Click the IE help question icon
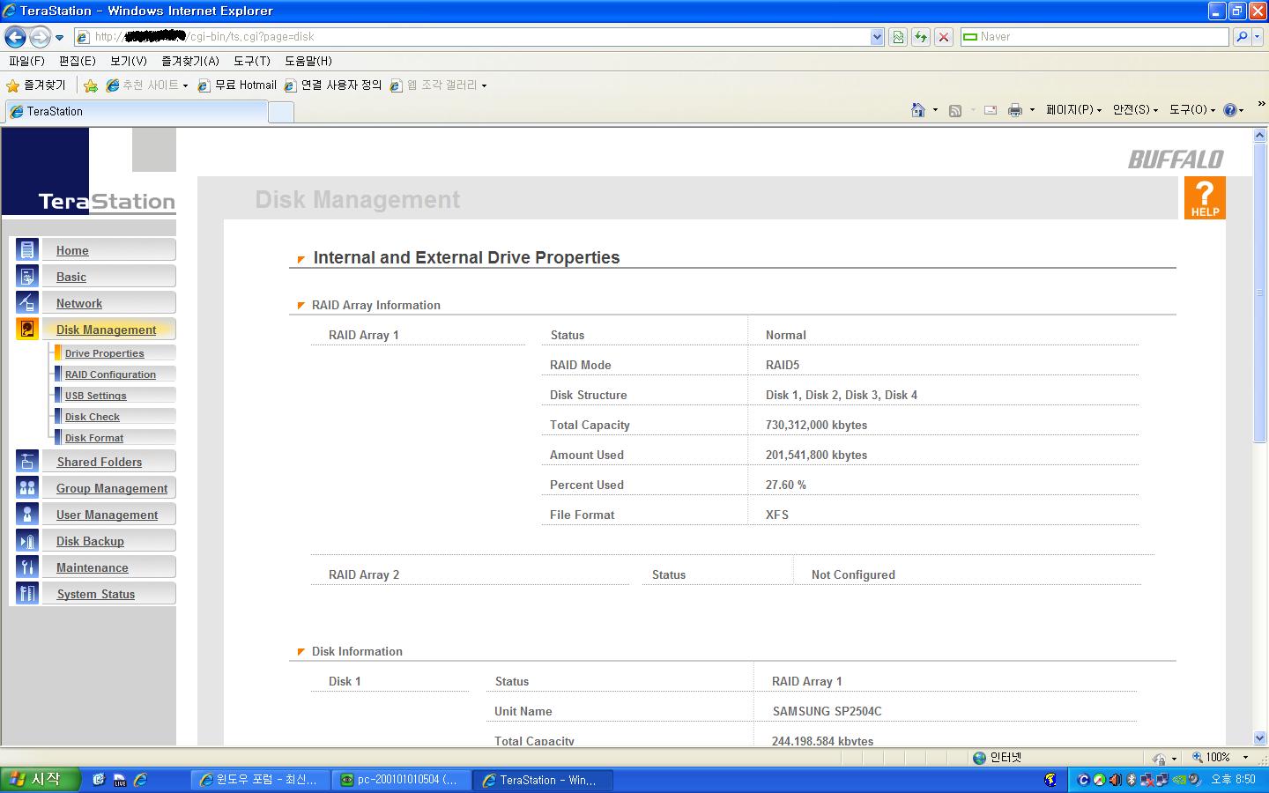 tap(1230, 110)
